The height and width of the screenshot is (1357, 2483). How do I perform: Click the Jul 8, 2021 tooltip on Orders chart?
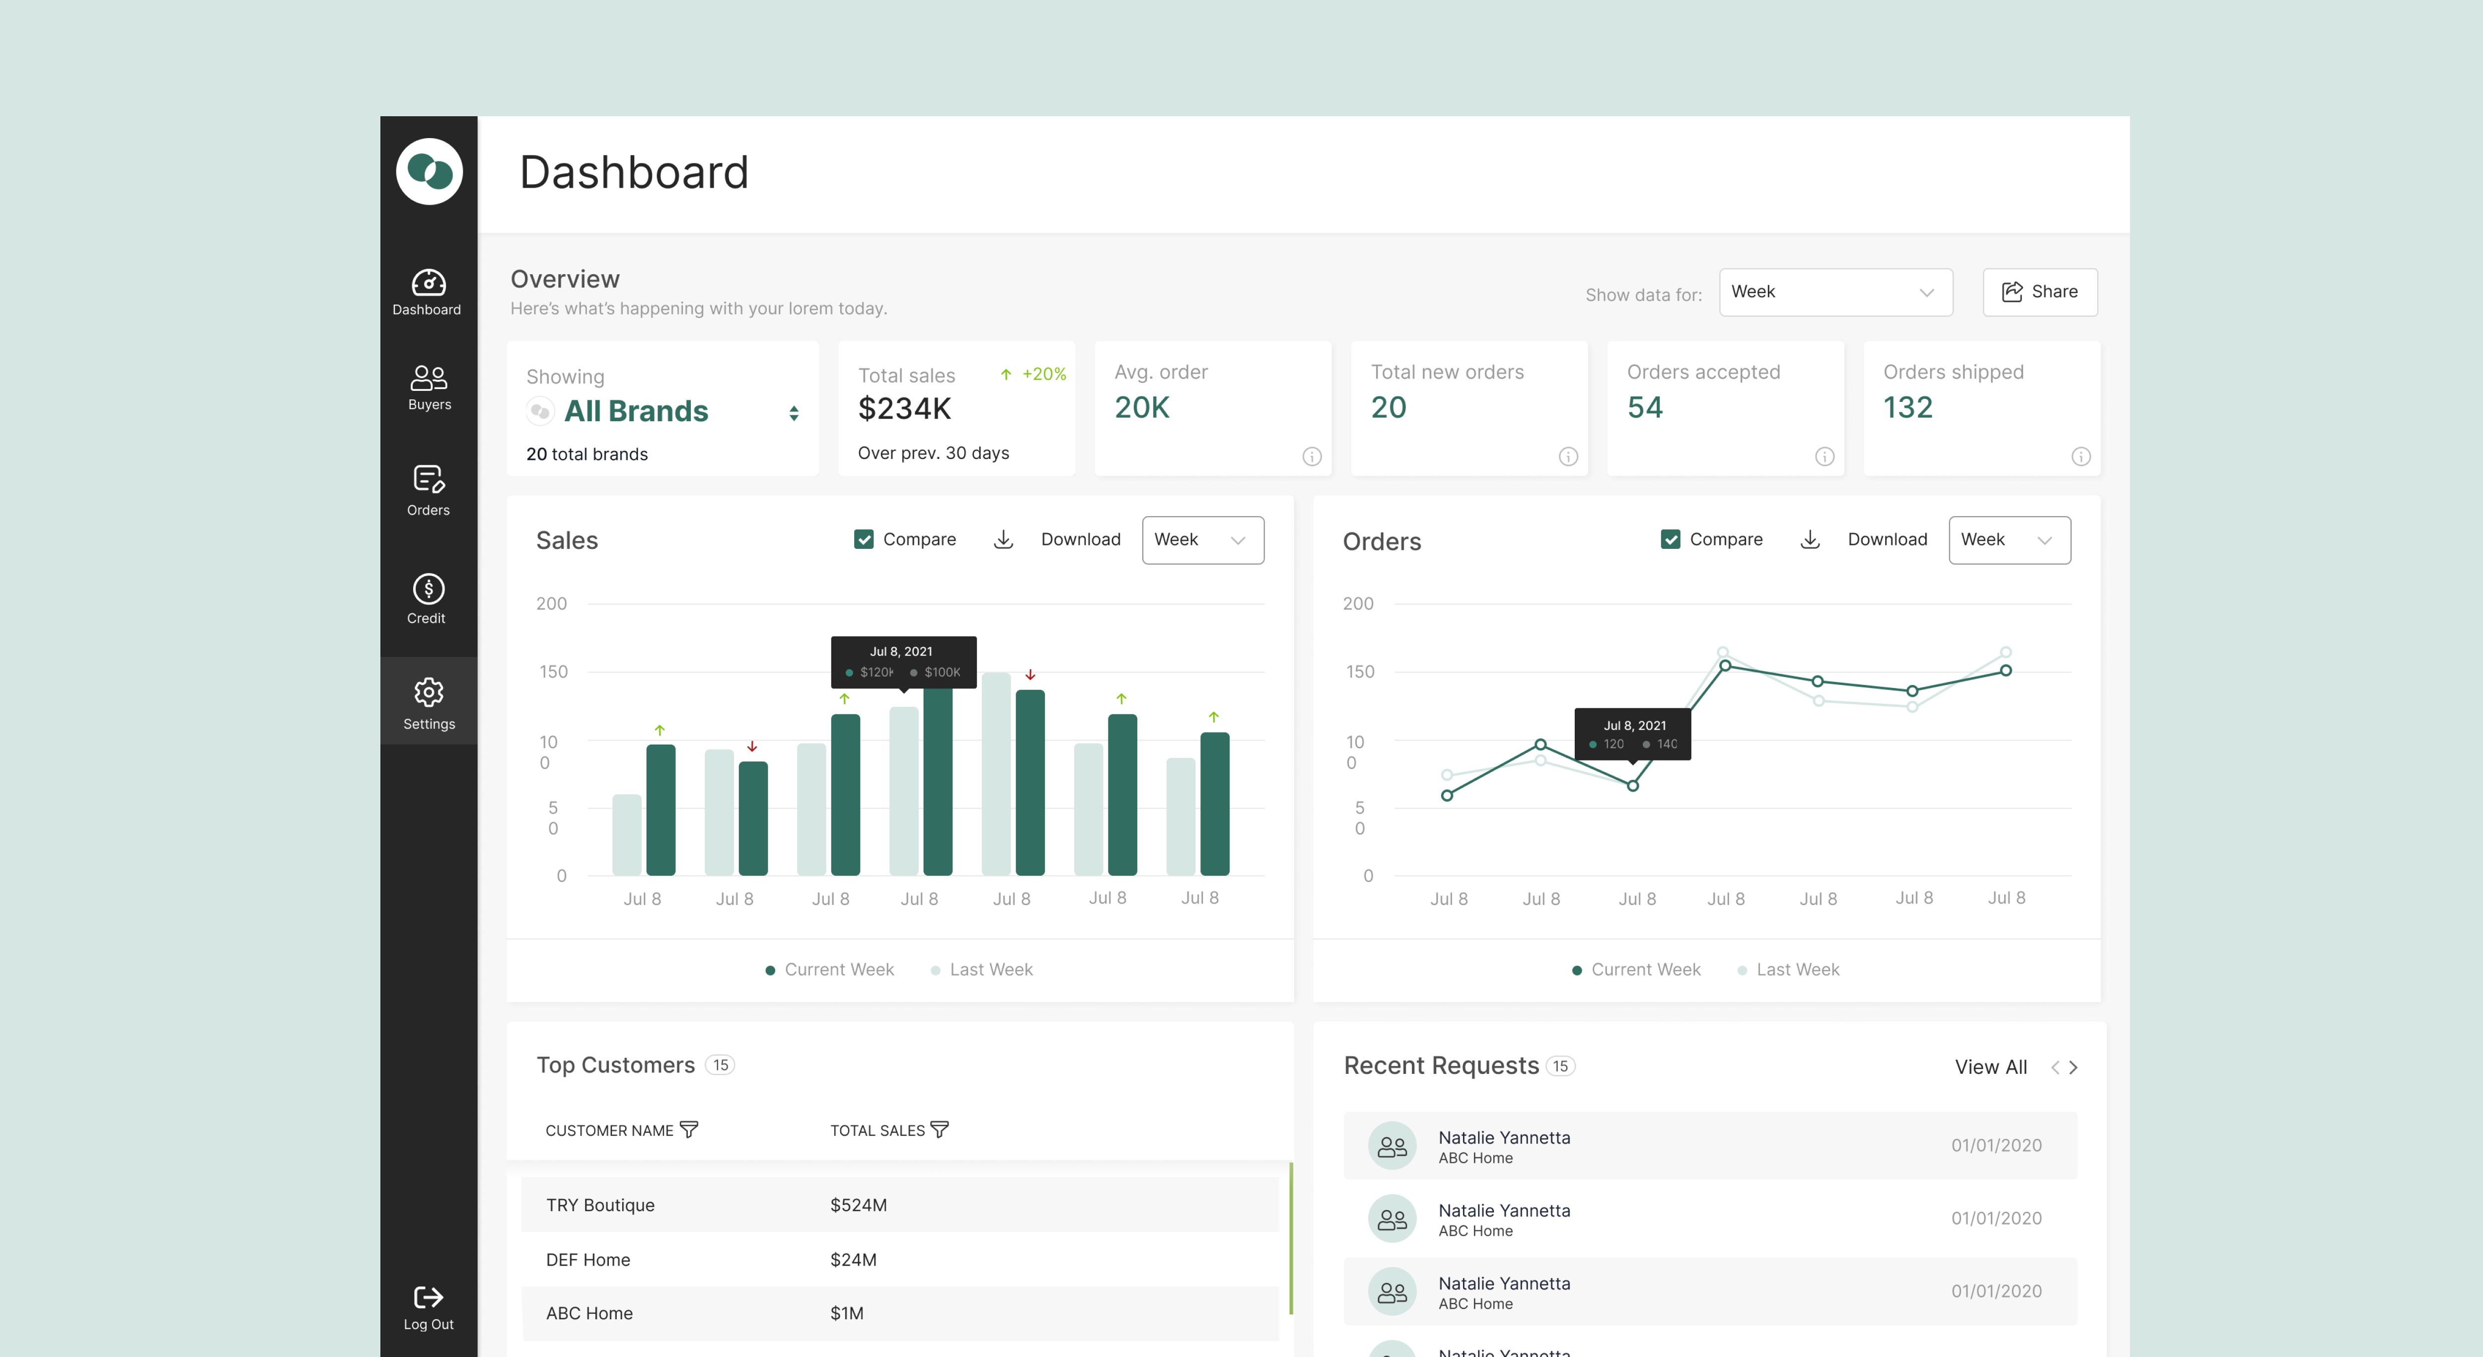pos(1633,735)
